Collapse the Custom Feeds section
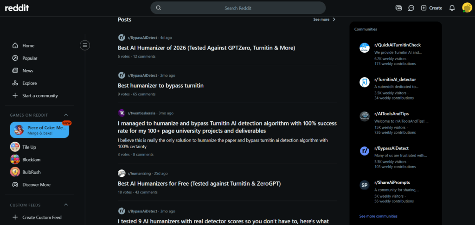 pos(66,205)
